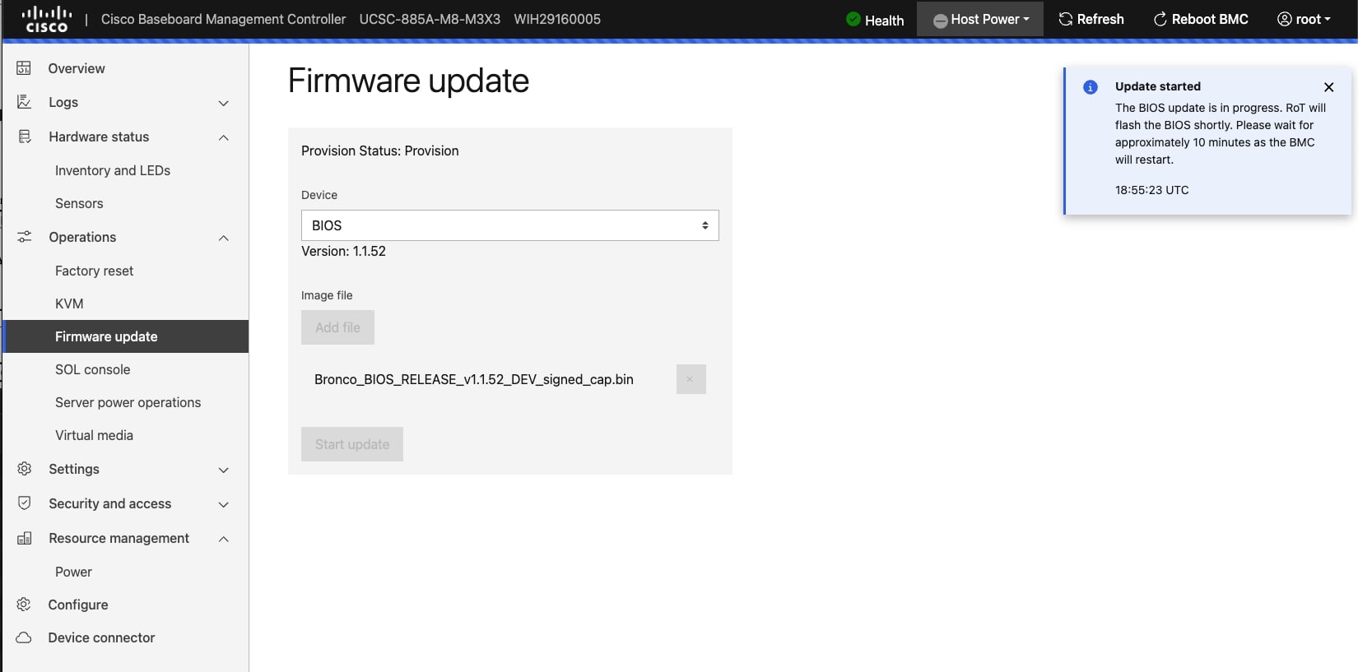The image size is (1358, 672).
Task: Click the Device field label
Action: click(319, 195)
